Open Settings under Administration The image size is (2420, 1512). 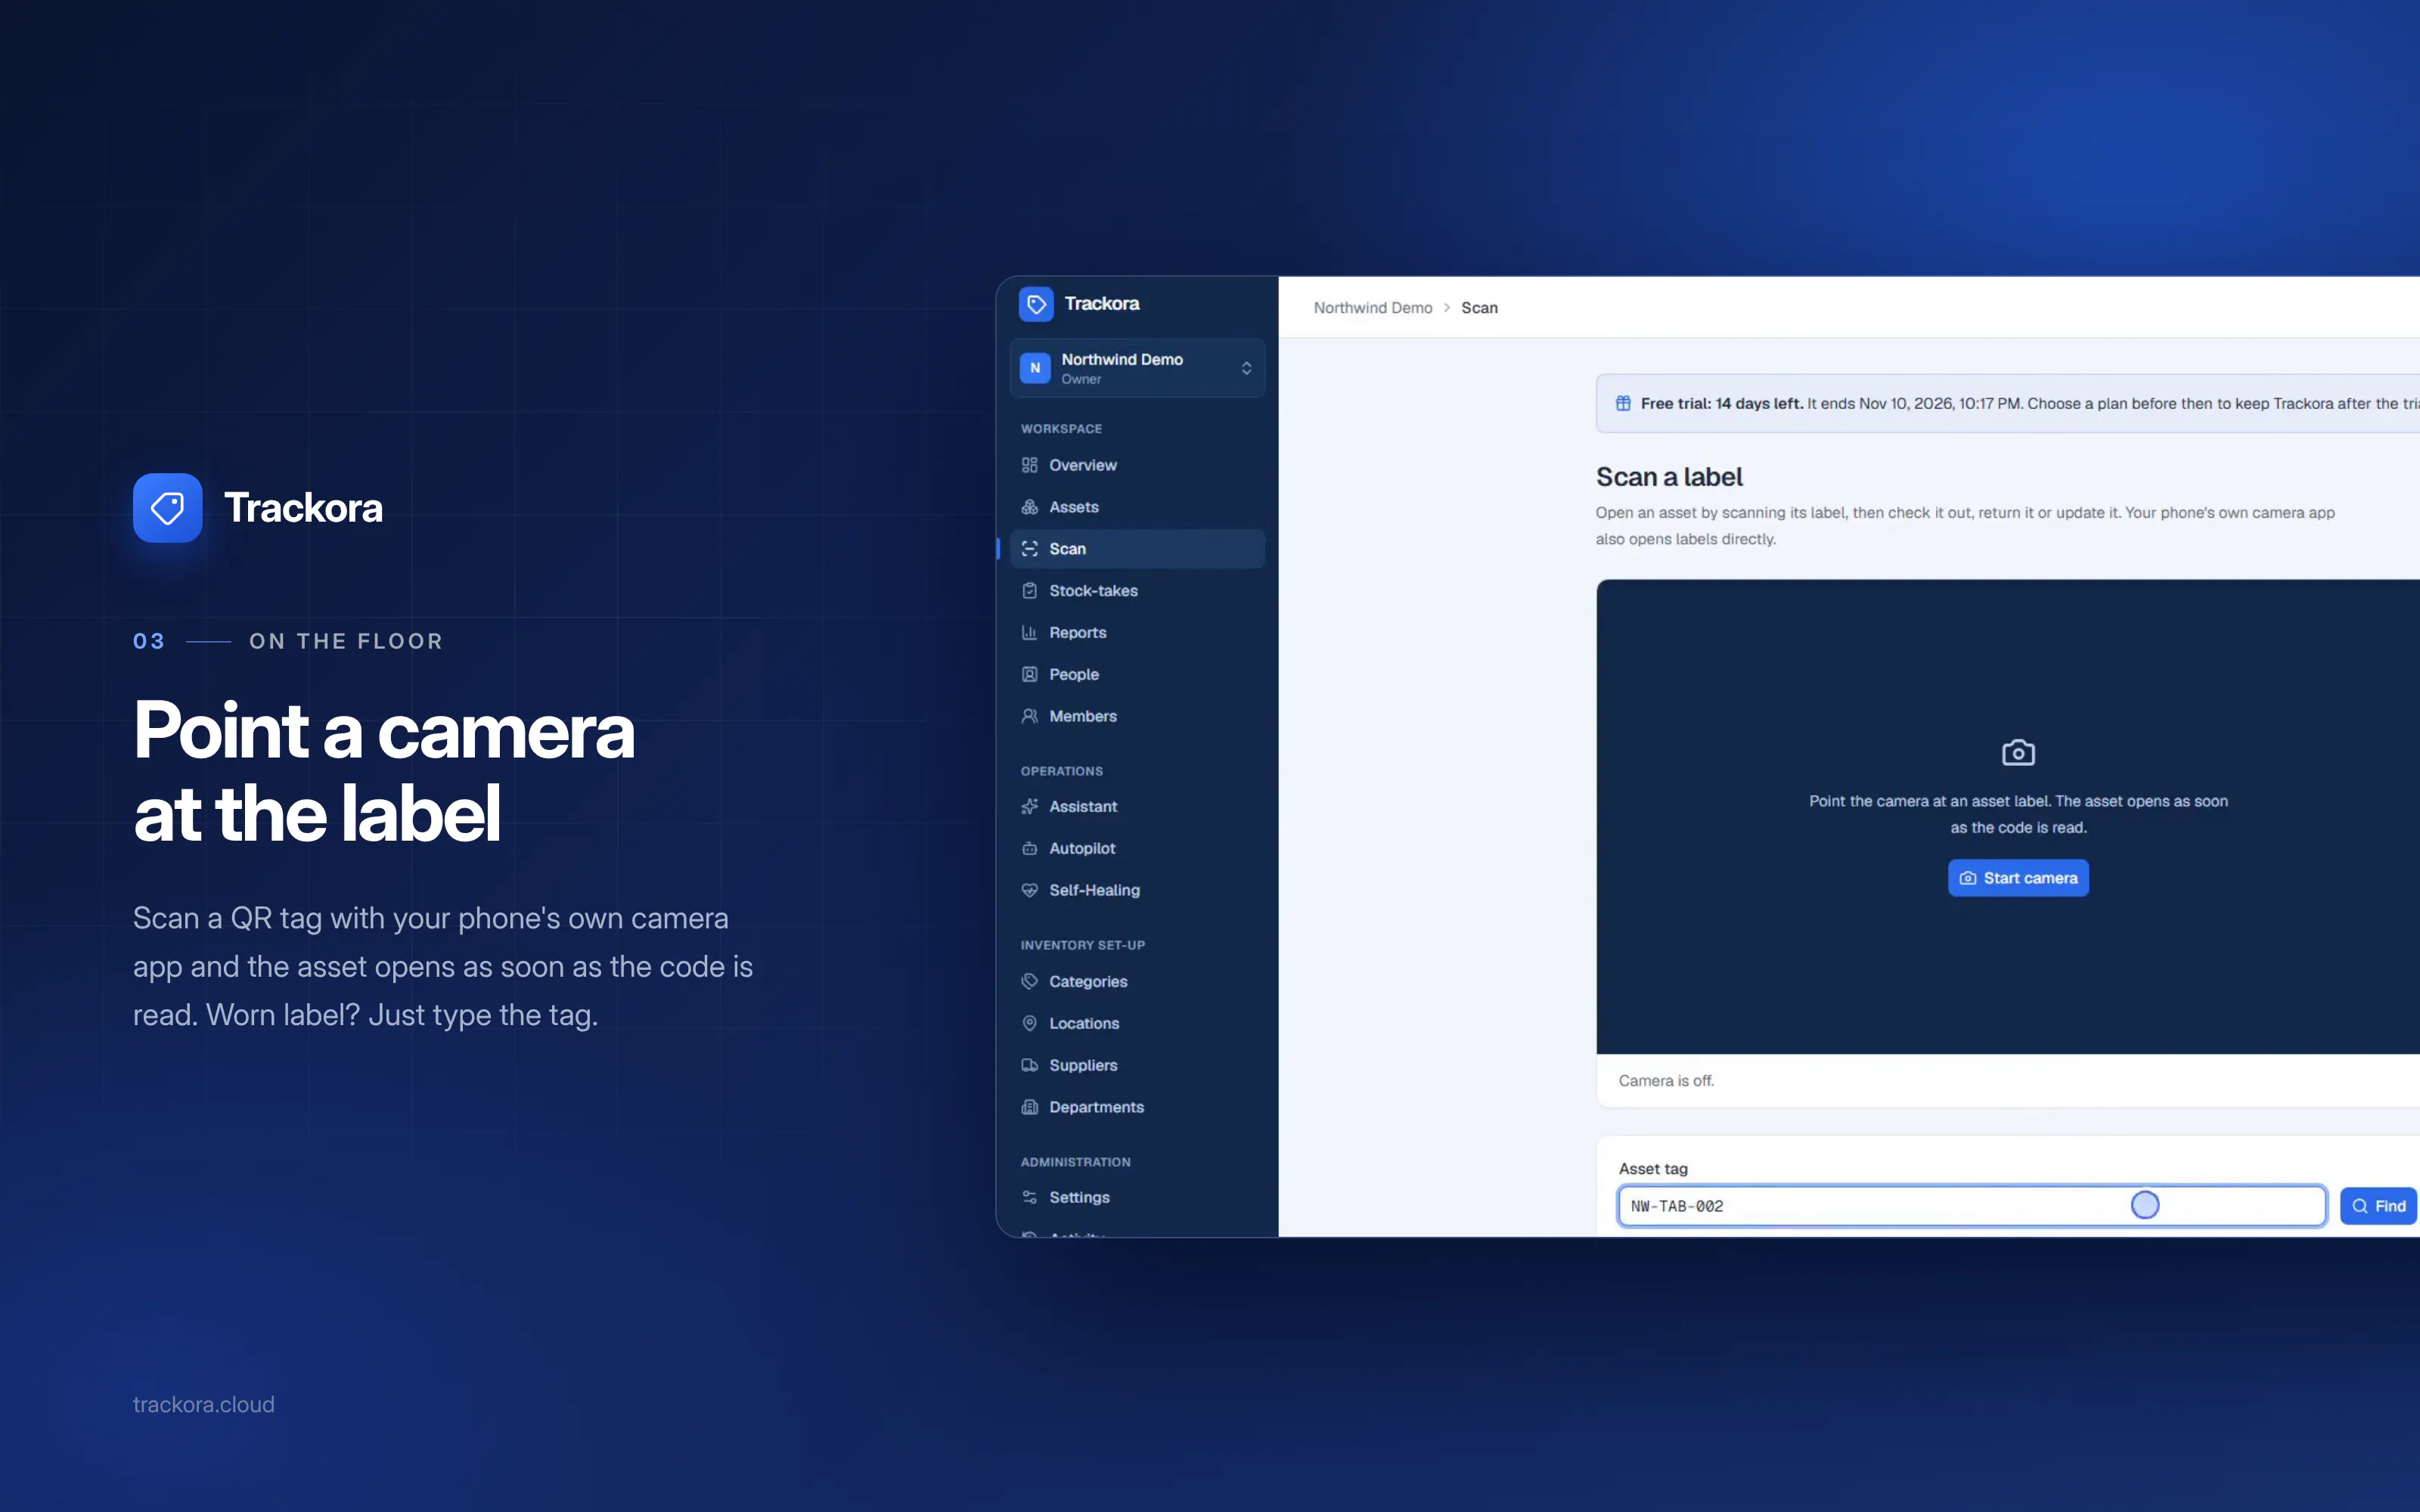point(1137,1198)
